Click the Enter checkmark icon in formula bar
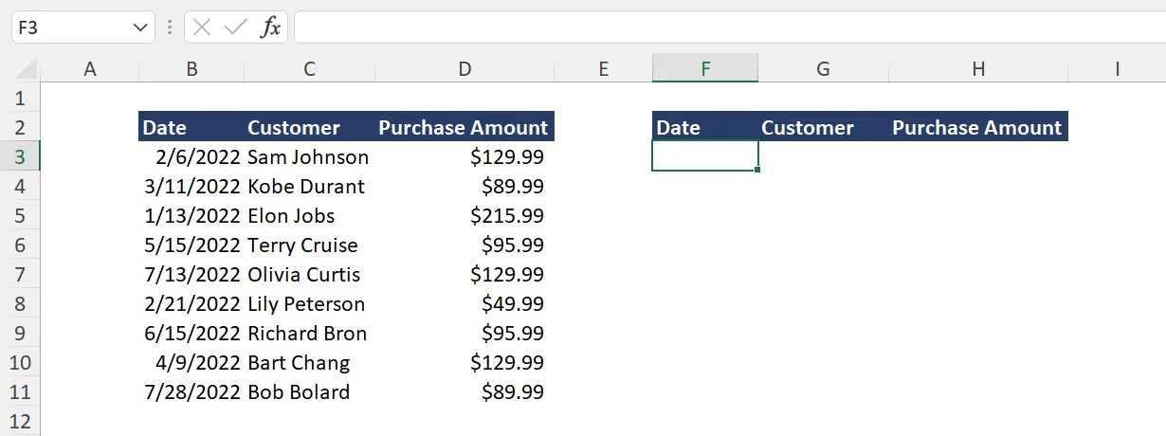 (235, 27)
